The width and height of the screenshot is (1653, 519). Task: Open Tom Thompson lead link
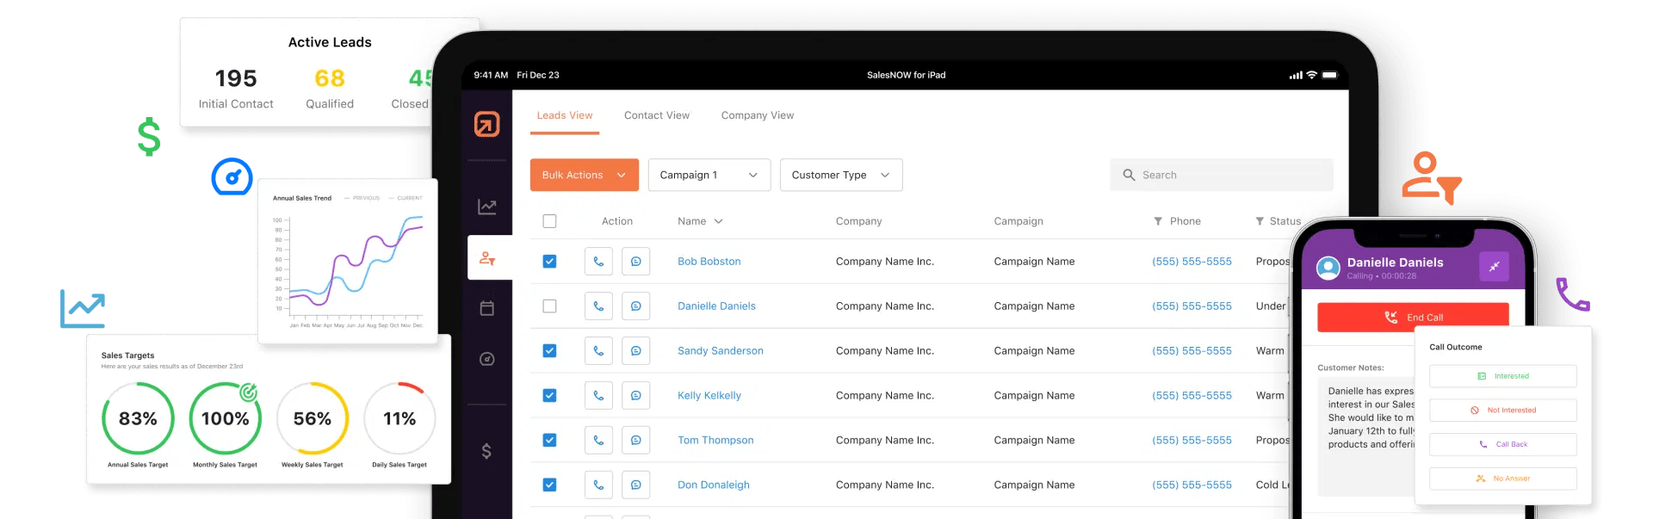pyautogui.click(x=715, y=440)
